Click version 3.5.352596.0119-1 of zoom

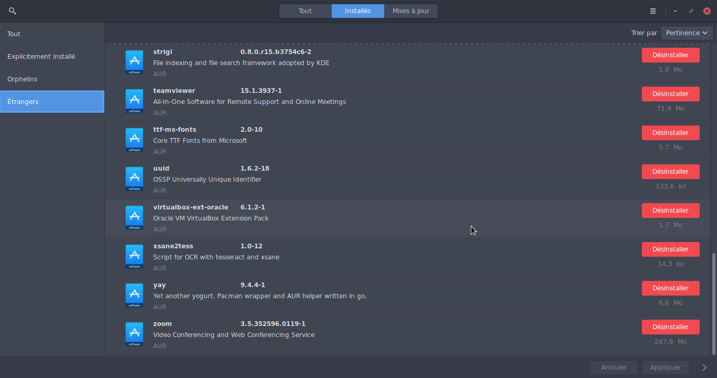pos(273,324)
